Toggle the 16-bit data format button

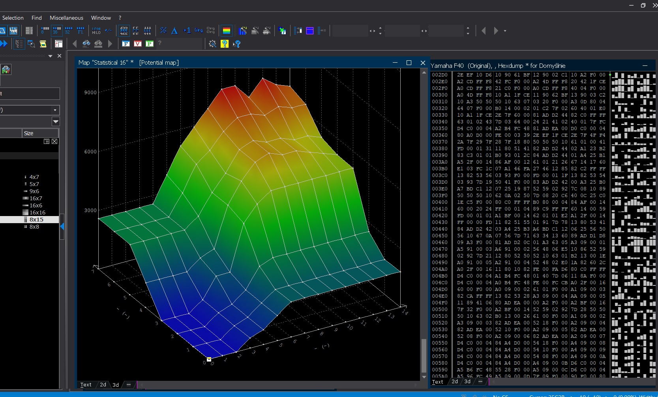[57, 30]
